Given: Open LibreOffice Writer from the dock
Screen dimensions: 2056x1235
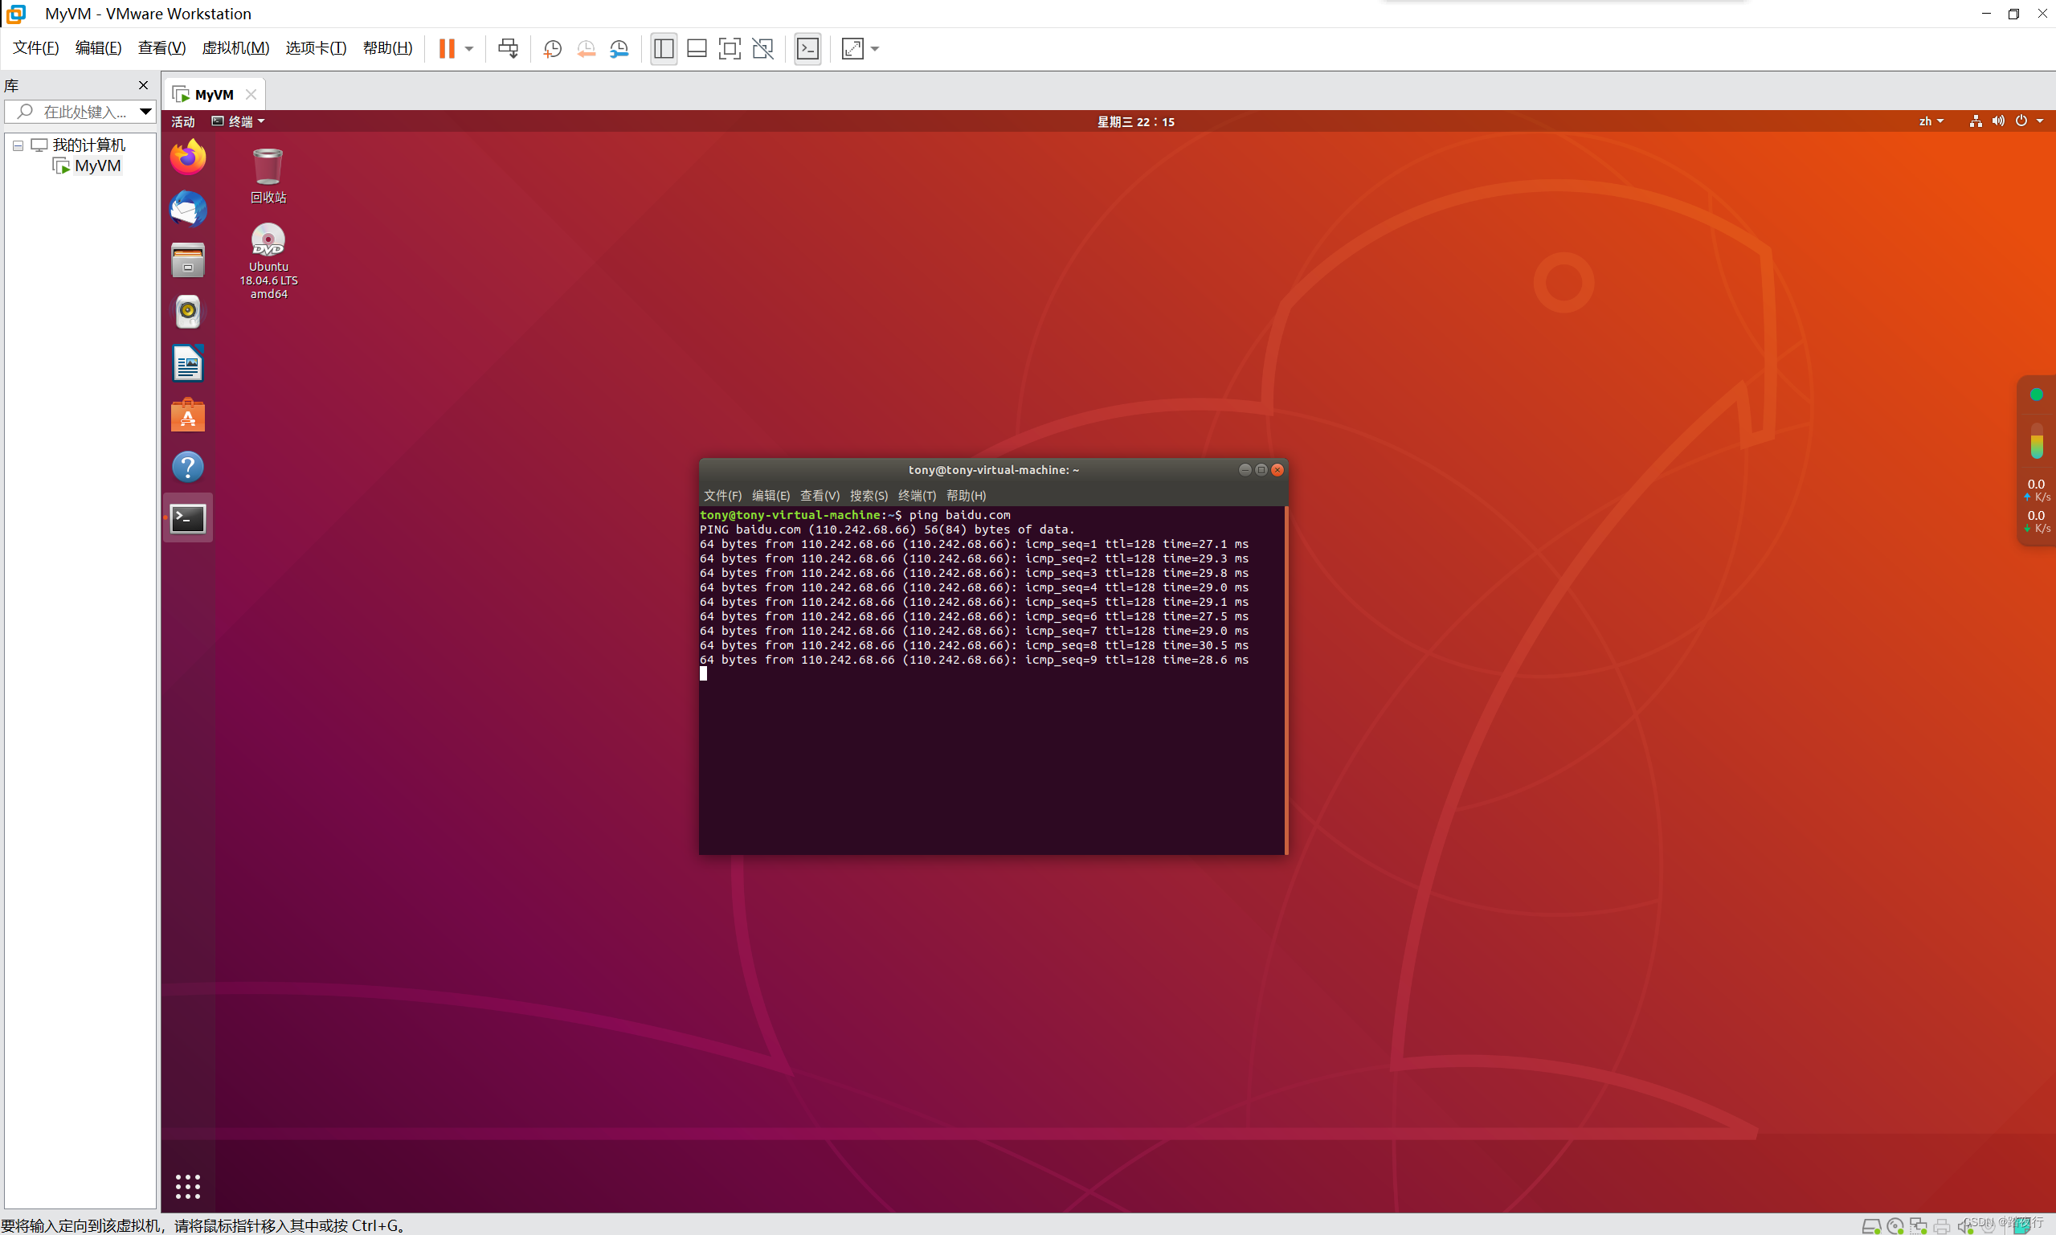Looking at the screenshot, I should tap(188, 363).
